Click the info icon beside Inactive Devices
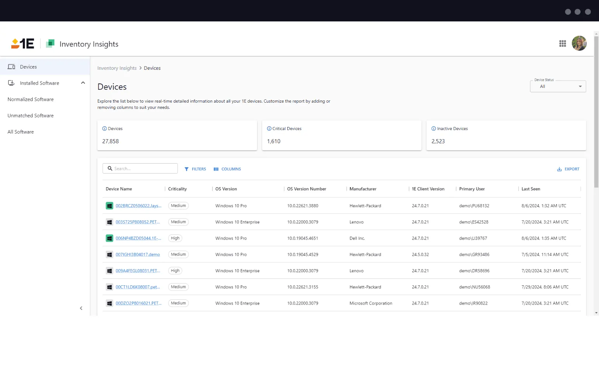Viewport: 599px width, 381px height. (x=434, y=128)
